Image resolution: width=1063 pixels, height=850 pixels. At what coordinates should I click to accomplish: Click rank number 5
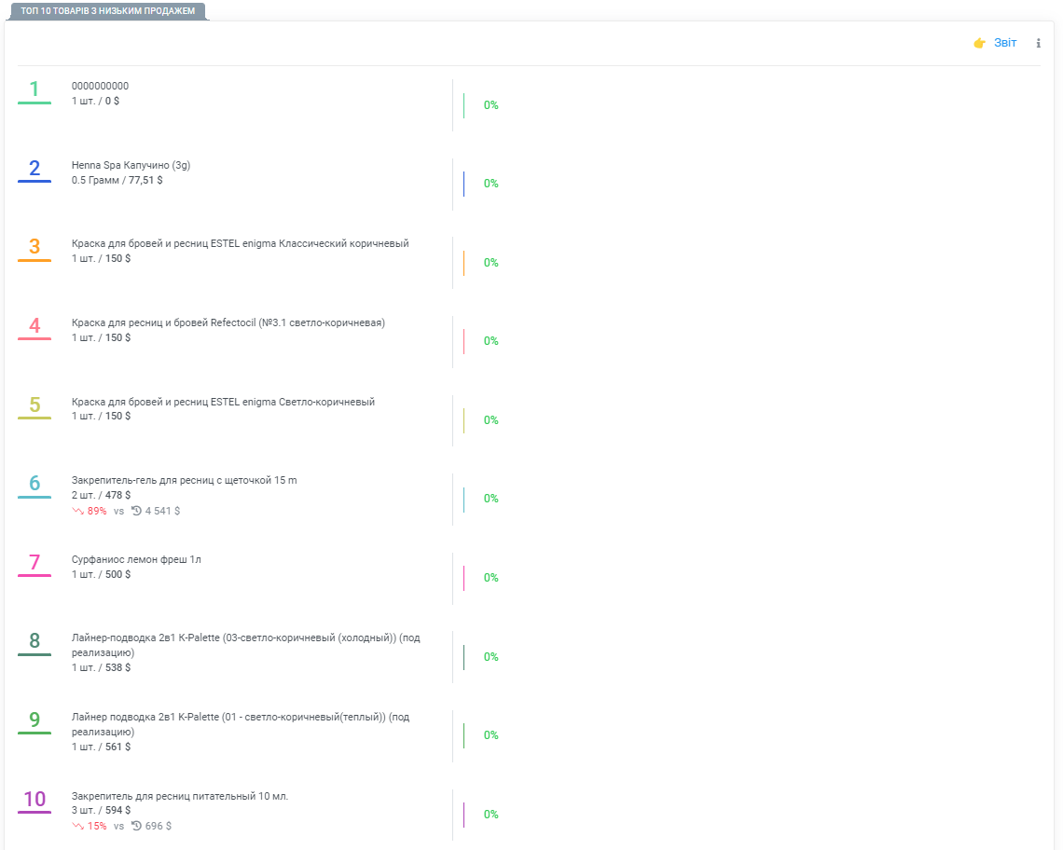pos(35,405)
